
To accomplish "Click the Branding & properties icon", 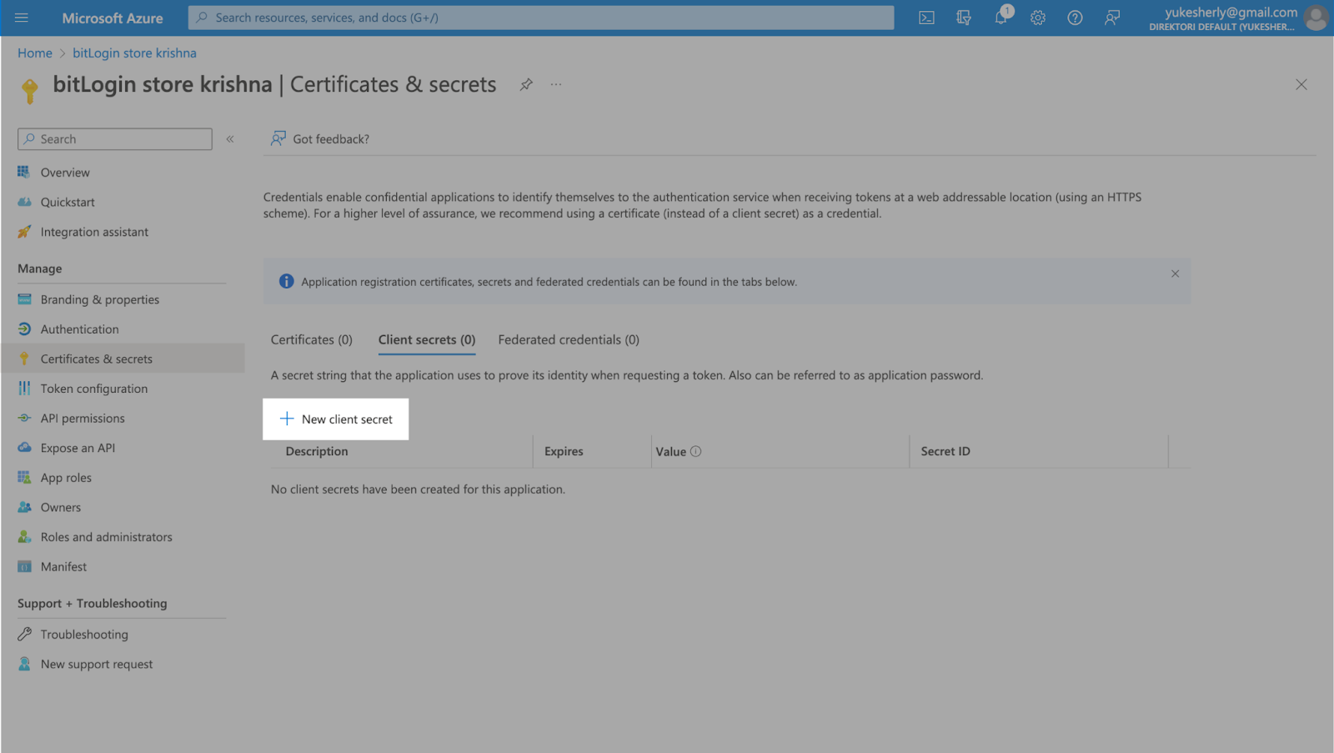I will pyautogui.click(x=24, y=299).
